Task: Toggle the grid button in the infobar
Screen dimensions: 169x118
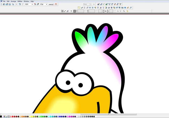Action: tap(74, 11)
